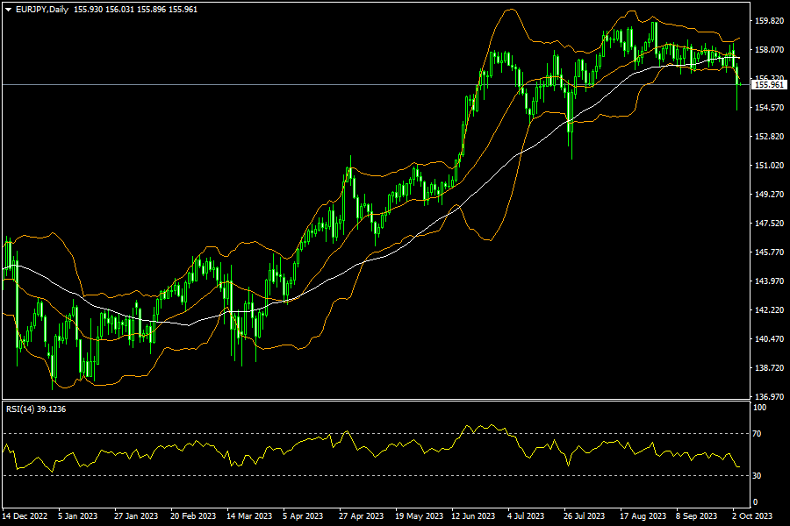Click the 8 Sep 2023 date label
Image resolution: width=790 pixels, height=526 pixels.
click(696, 516)
